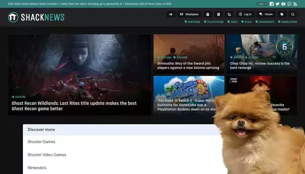
Task: Open the Onimusha: Way of the Sword preview
Action: pyautogui.click(x=188, y=66)
